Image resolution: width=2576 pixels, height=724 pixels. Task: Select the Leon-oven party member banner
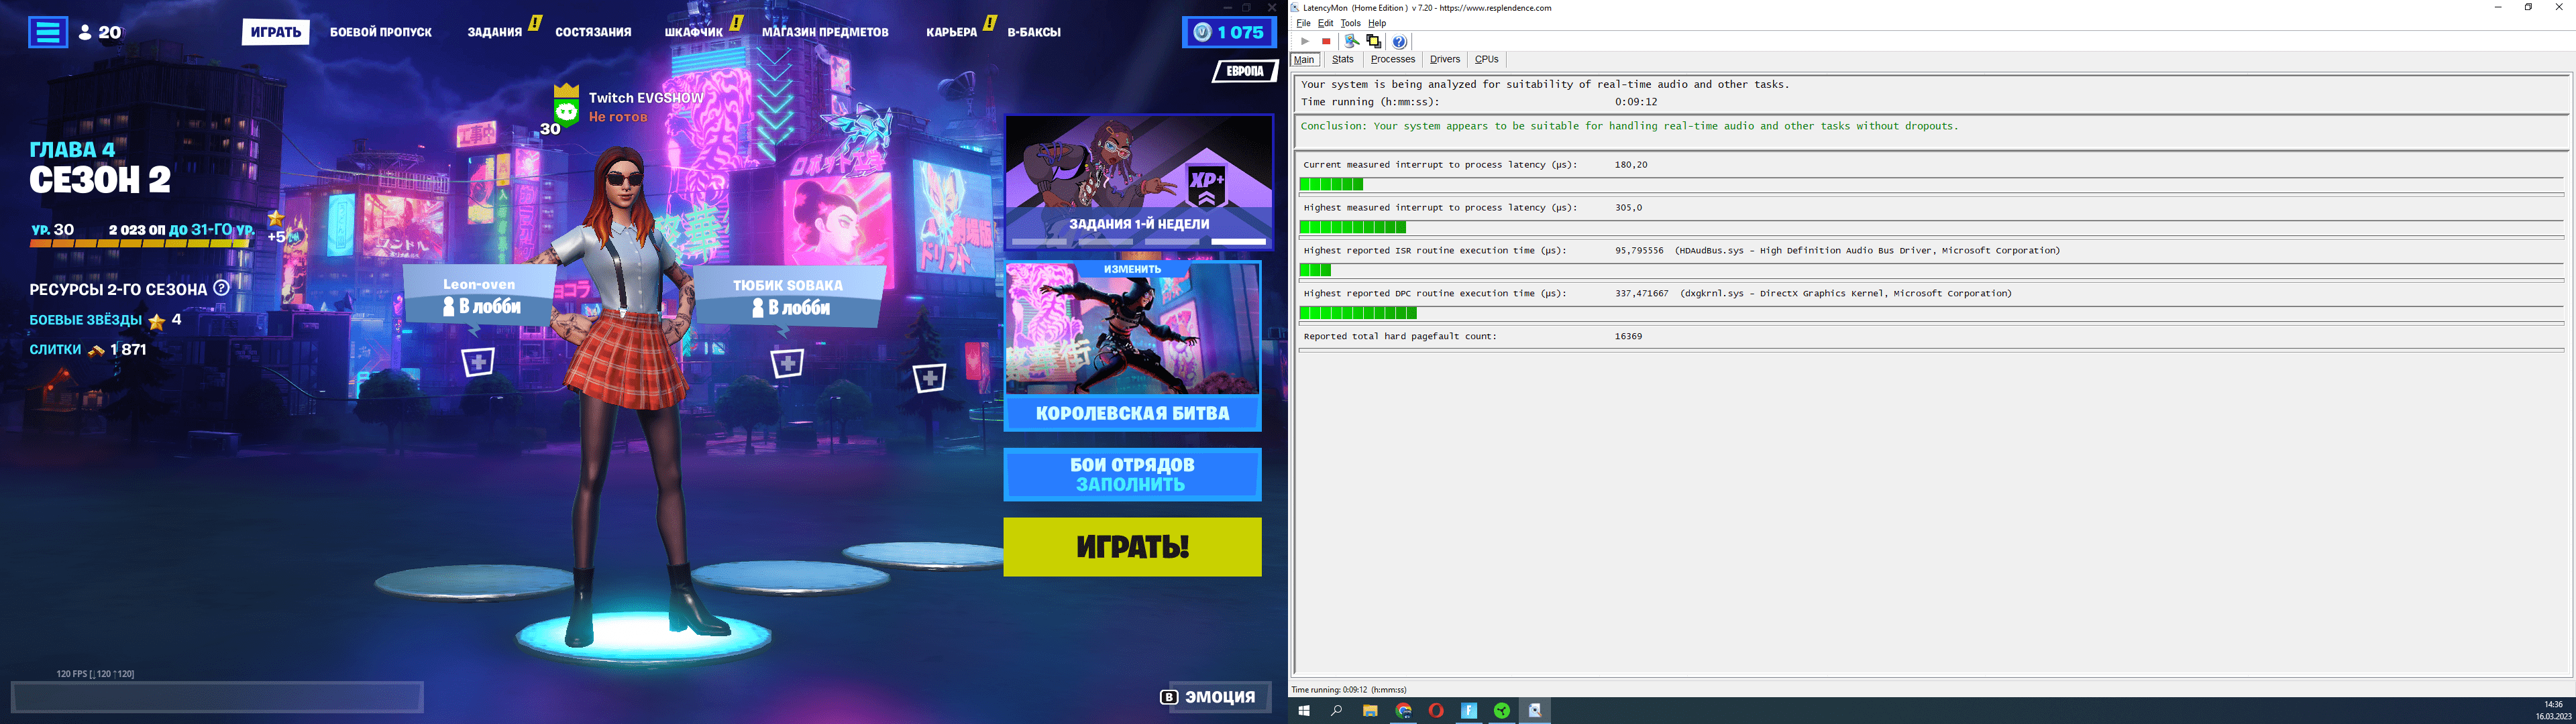(479, 296)
